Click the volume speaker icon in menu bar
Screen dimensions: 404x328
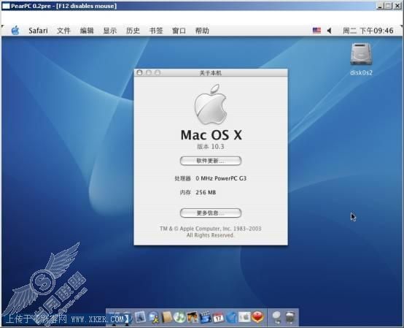tap(330, 31)
